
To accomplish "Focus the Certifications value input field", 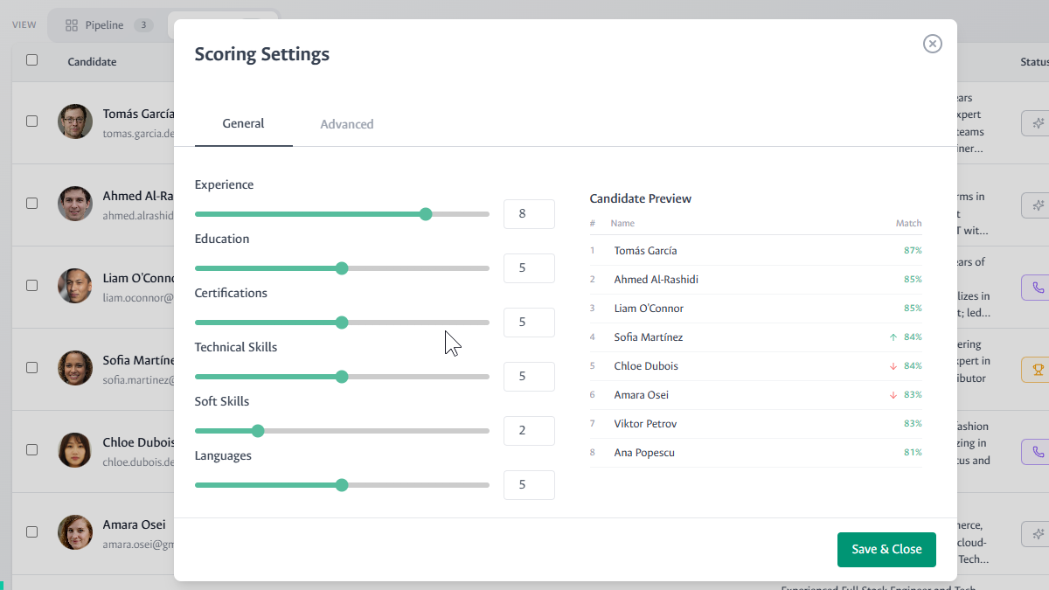I will coord(529,323).
